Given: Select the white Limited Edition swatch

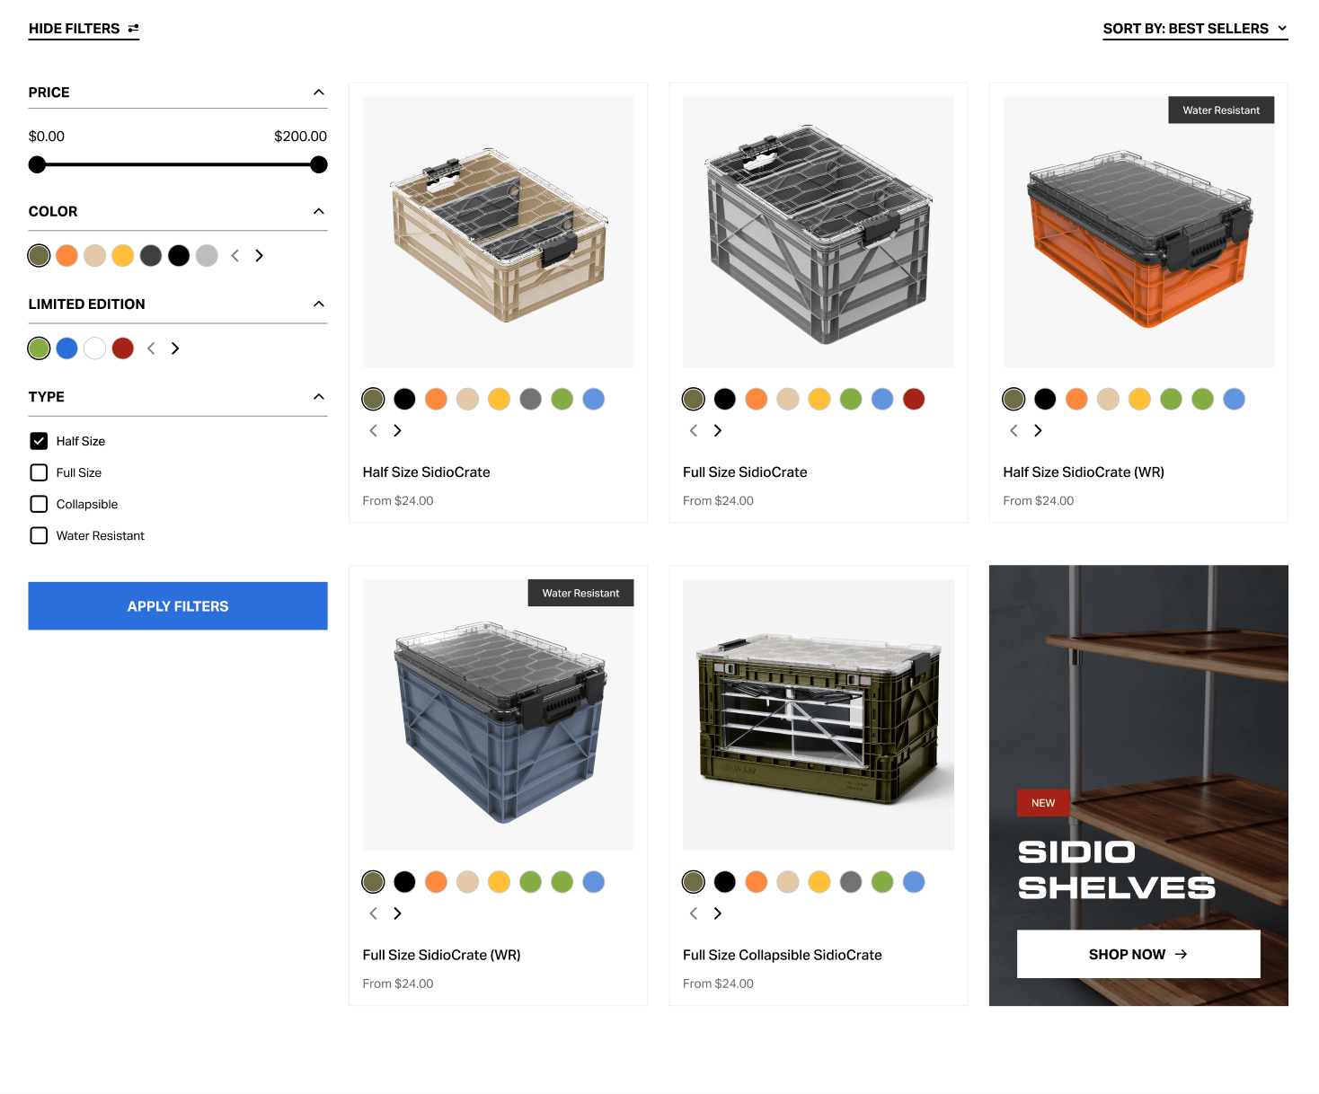Looking at the screenshot, I should (x=95, y=348).
